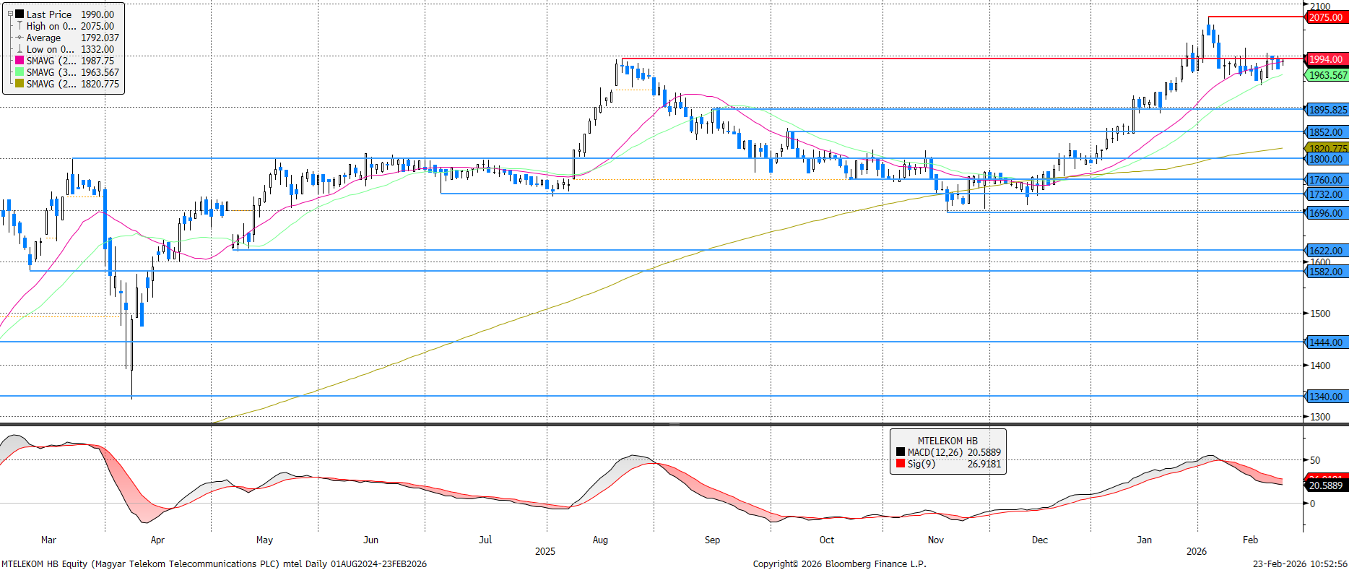
Task: Click the High marker icon in legend
Action: tap(19, 25)
